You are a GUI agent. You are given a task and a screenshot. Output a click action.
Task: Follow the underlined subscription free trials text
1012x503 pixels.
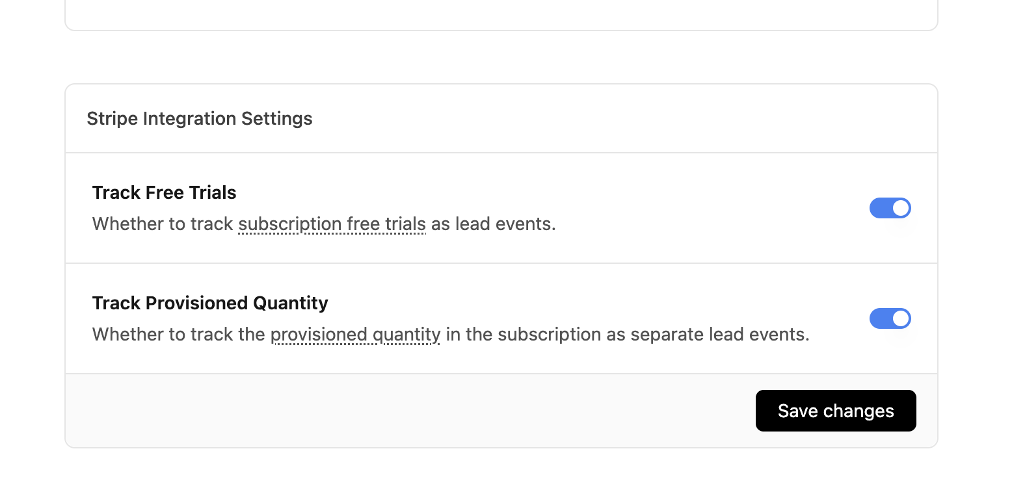pos(331,224)
